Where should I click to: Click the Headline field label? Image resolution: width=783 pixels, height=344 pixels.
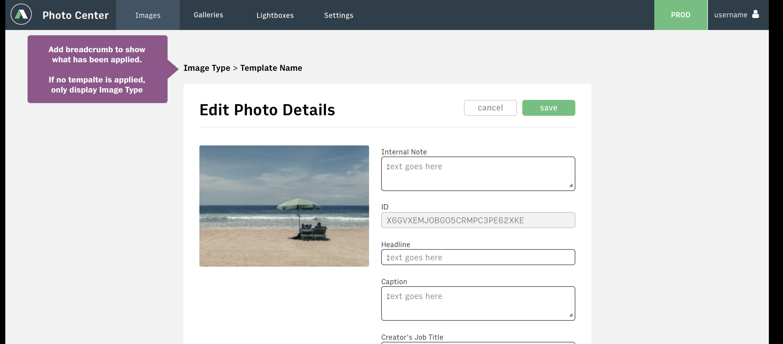(x=395, y=245)
